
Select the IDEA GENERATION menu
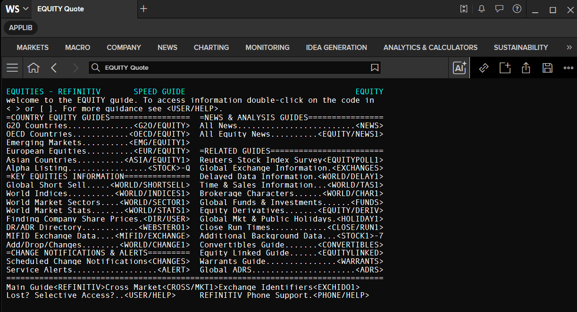click(x=336, y=48)
